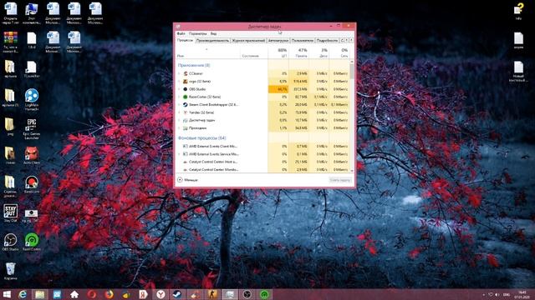Switch to the Подробности tab
This screenshot has width=535, height=300.
(327, 41)
